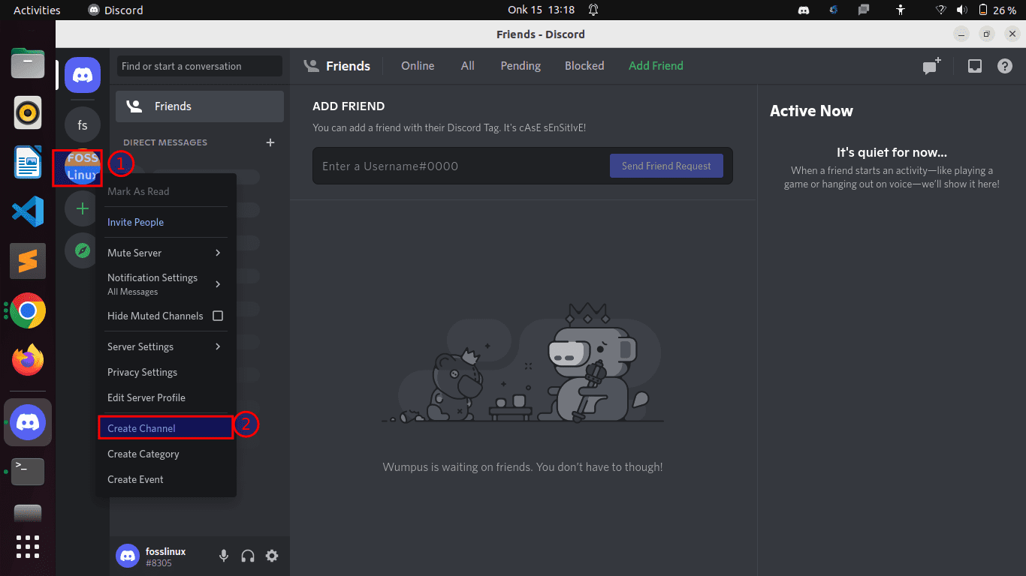Image resolution: width=1026 pixels, height=576 pixels.
Task: Show Applications grid in dock
Action: [x=28, y=547]
